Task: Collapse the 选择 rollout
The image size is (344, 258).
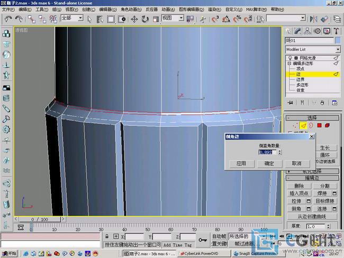Action: (312, 118)
